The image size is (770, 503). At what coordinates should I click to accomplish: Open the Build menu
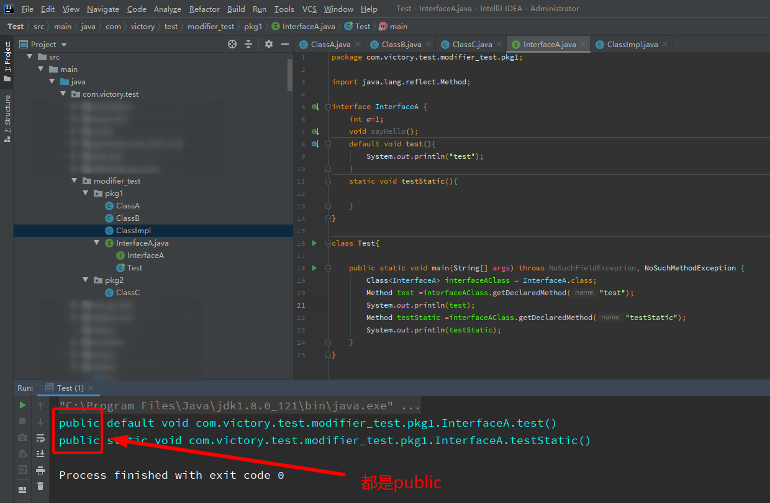(x=236, y=9)
